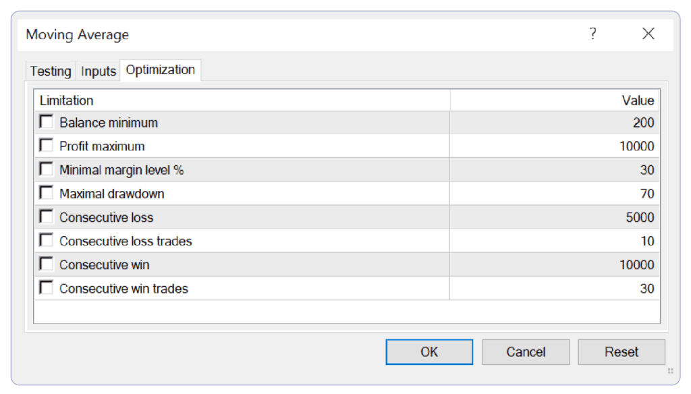The width and height of the screenshot is (691, 394).
Task: Close the Moving Average dialog
Action: click(648, 34)
